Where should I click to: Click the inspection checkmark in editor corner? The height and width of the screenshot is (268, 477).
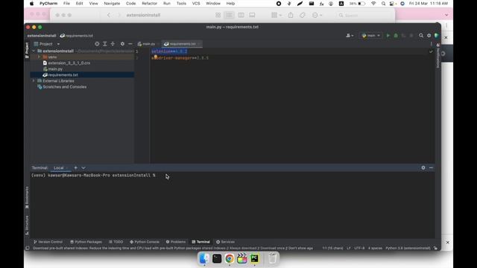[431, 51]
